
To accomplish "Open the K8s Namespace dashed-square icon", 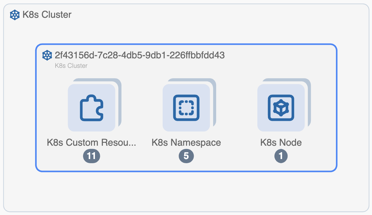I will pyautogui.click(x=186, y=108).
